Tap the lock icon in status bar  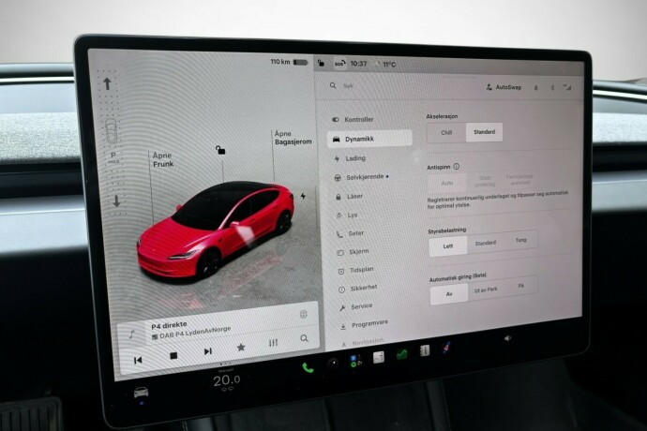click(321, 63)
